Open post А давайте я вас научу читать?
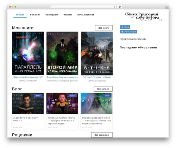The image size is (176, 148). (26, 119)
